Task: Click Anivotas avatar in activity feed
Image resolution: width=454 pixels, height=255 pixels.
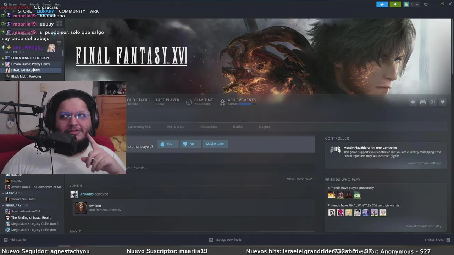Action: [74, 194]
